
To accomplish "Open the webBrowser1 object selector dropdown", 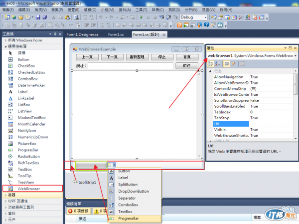I will 296,56.
